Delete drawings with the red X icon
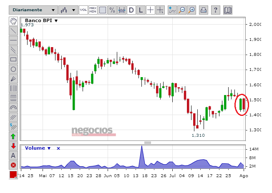Image resolution: width=272 pixels, height=193 pixels. [x=13, y=165]
